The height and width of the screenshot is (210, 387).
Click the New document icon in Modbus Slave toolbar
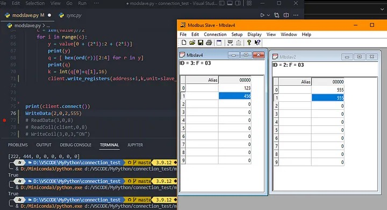pos(184,43)
